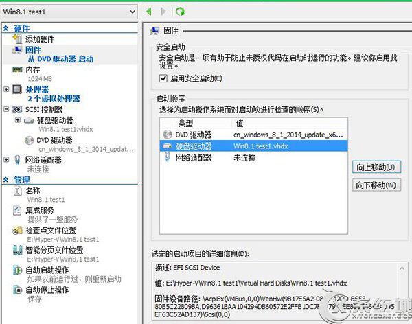
Task: Click the DVD disc icon in the boot order list
Action: coord(168,135)
